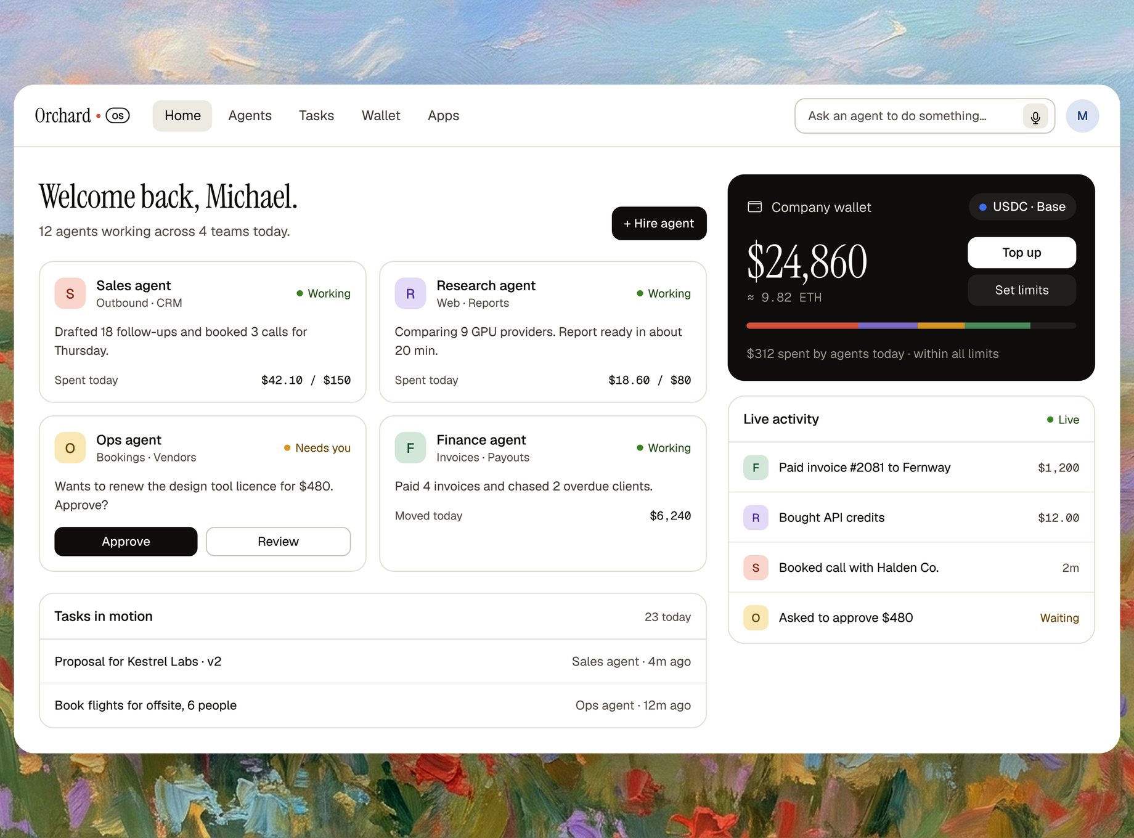Click the Working status on Research agent

point(664,293)
